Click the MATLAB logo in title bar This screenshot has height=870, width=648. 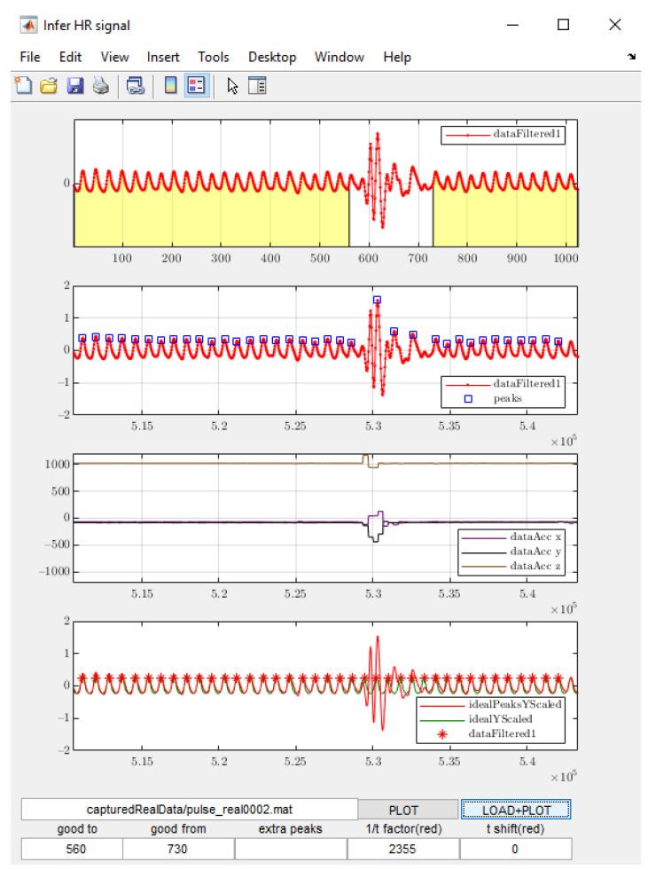click(x=29, y=25)
